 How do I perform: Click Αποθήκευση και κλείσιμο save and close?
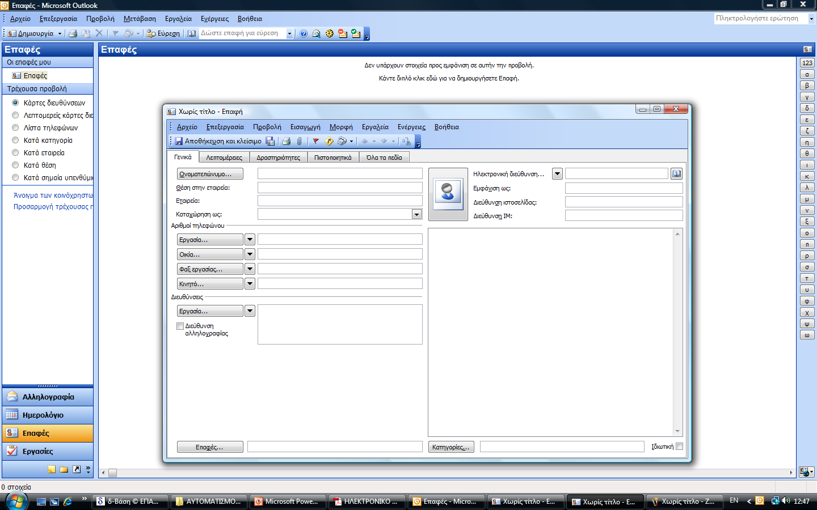[x=218, y=141]
